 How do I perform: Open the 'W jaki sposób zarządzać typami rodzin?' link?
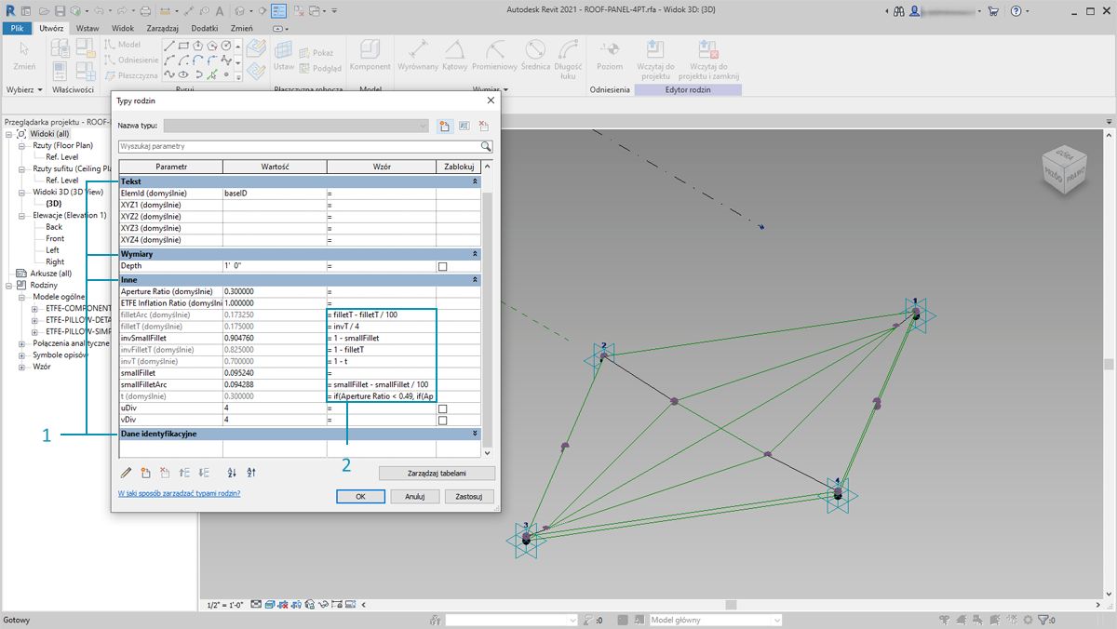(179, 493)
